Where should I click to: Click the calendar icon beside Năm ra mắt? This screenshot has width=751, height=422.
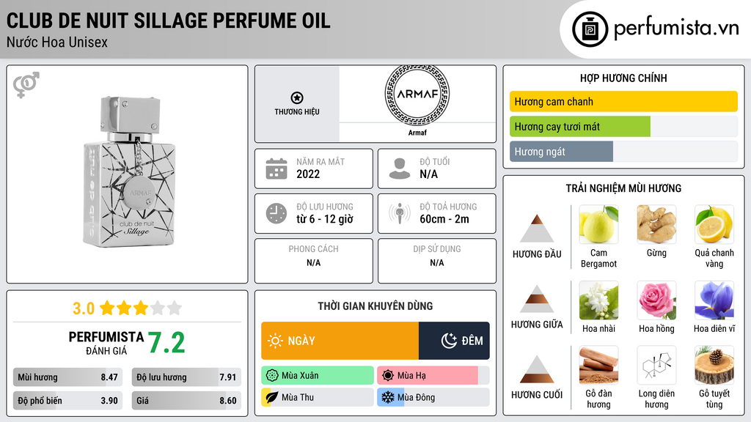(x=276, y=169)
